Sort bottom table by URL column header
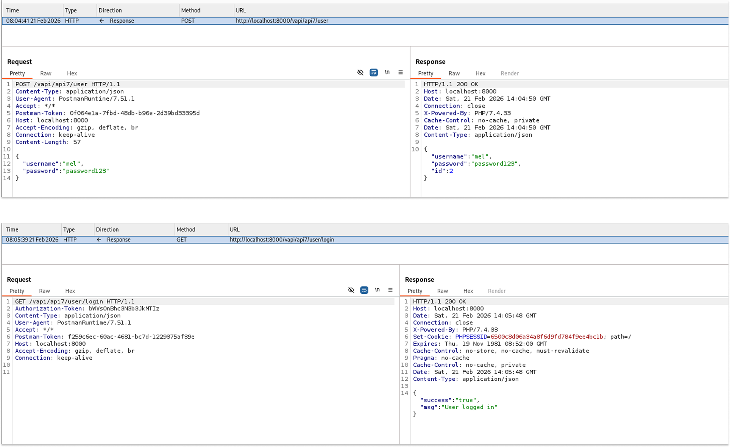The image size is (730, 447). coord(234,229)
